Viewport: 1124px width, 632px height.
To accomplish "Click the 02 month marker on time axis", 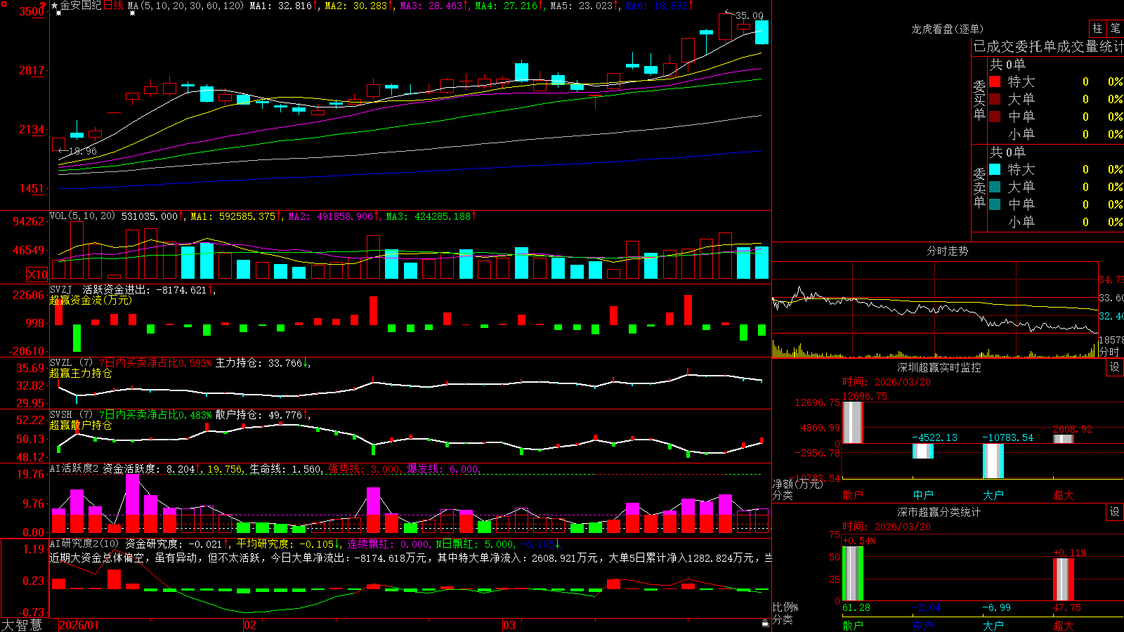I will click(x=250, y=625).
